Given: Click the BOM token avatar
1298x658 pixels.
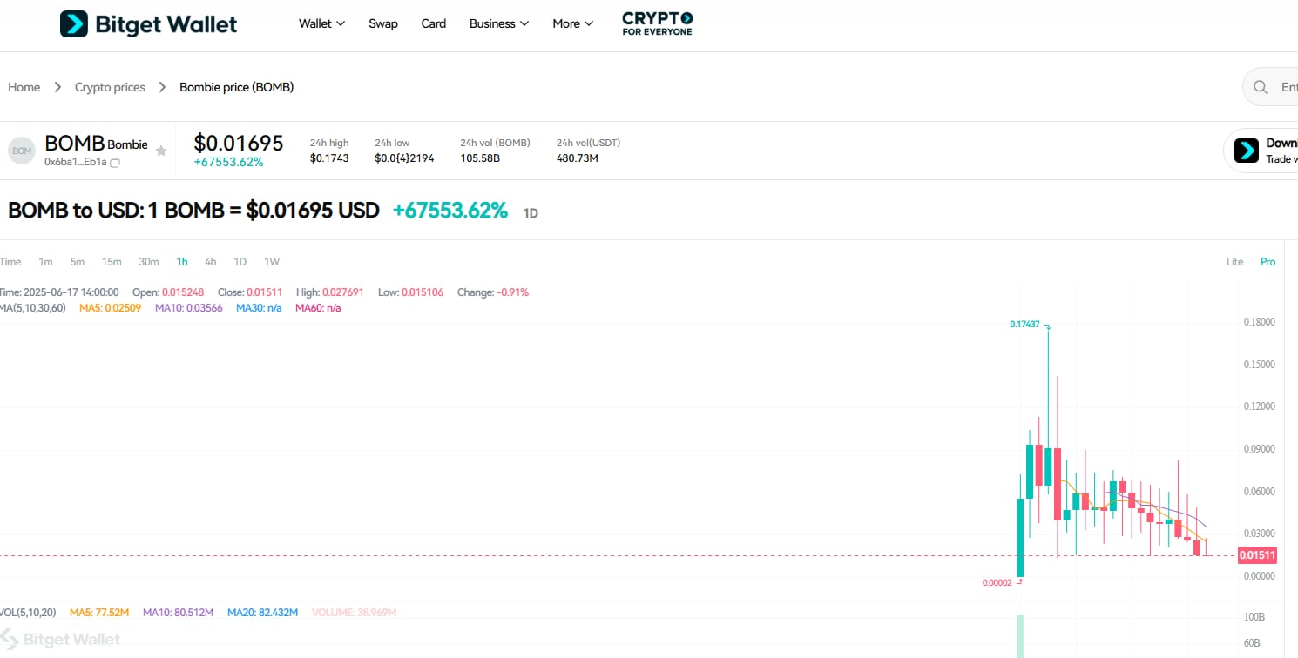Looking at the screenshot, I should [21, 150].
